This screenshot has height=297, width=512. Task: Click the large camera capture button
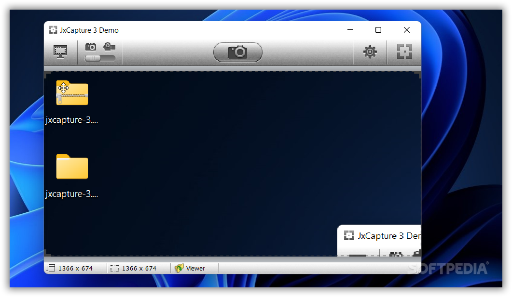238,52
